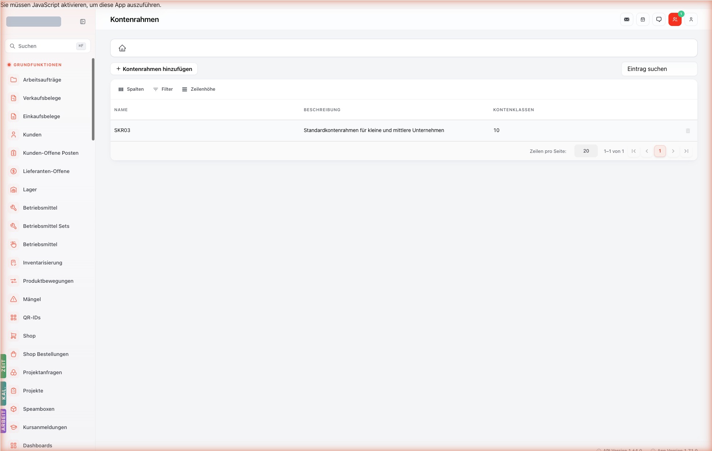
Task: Click the Lager warehouse icon
Action: pyautogui.click(x=14, y=189)
